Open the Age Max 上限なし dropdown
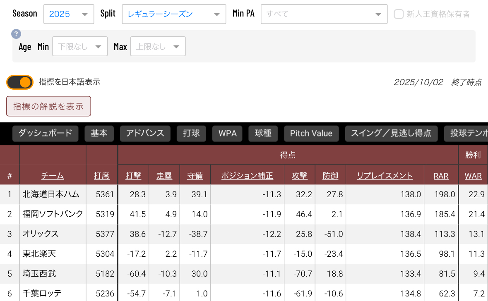 158,47
